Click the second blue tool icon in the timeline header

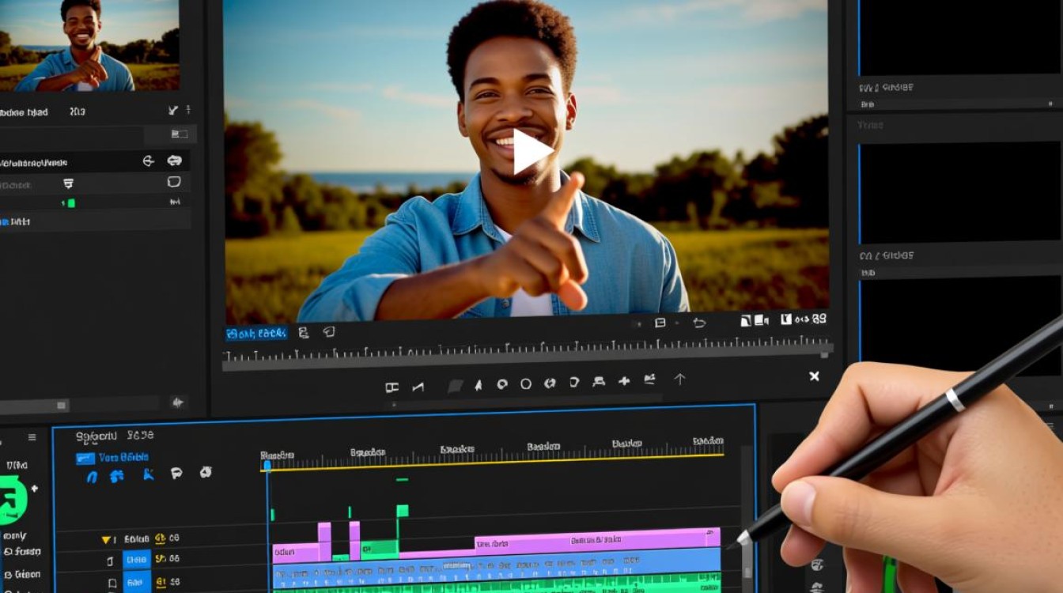116,476
